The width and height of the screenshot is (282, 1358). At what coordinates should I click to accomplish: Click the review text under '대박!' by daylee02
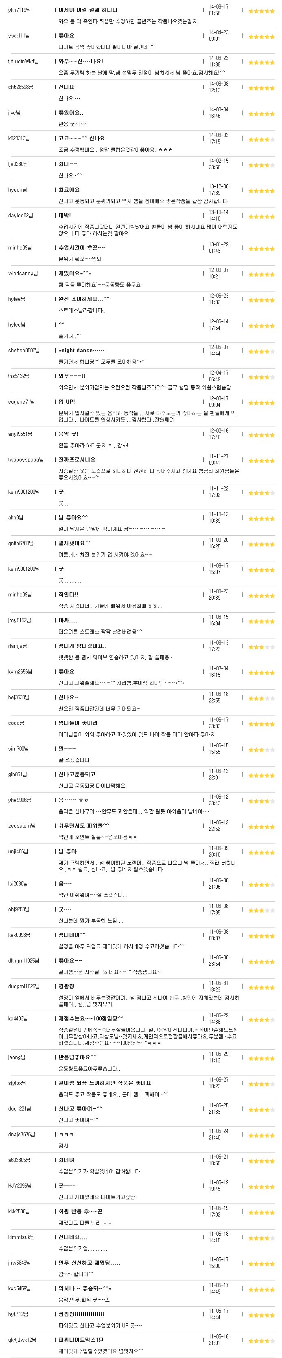tap(148, 230)
